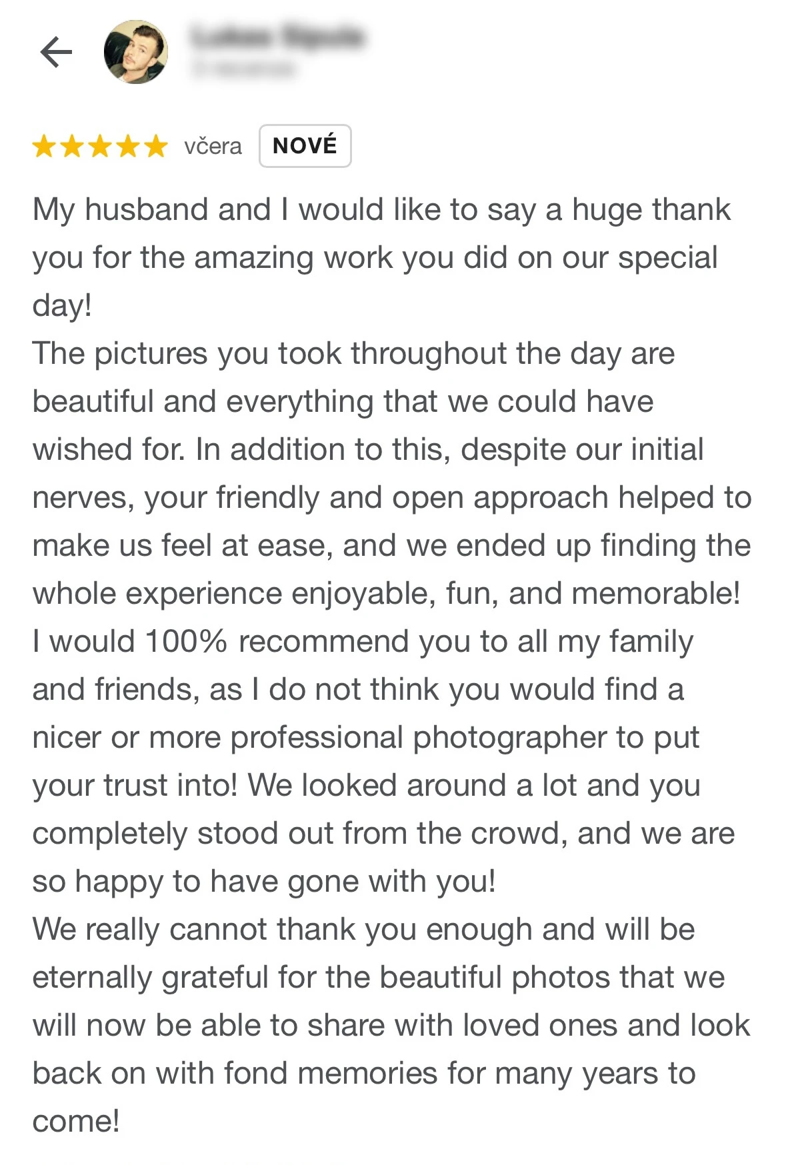Click the first gold star
The width and height of the screenshot is (786, 1165).
[44, 146]
